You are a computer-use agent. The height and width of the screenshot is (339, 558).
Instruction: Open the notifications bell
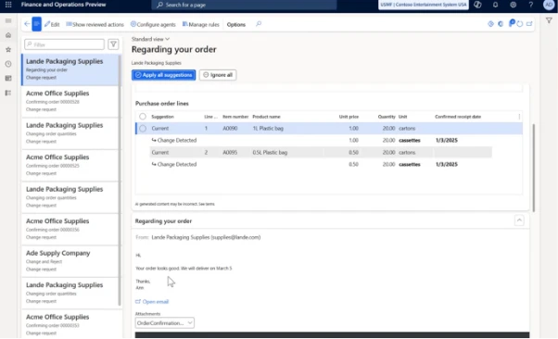(495, 5)
